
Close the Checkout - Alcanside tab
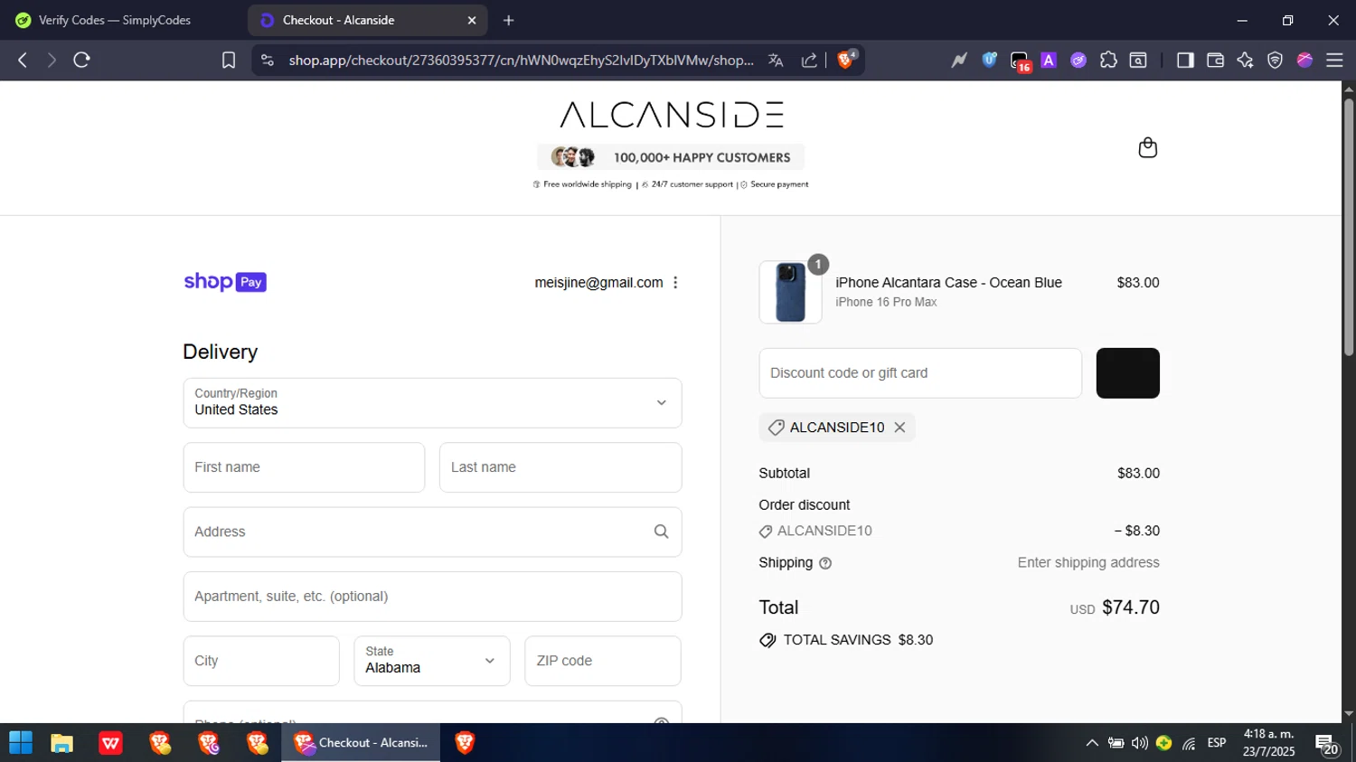[471, 20]
